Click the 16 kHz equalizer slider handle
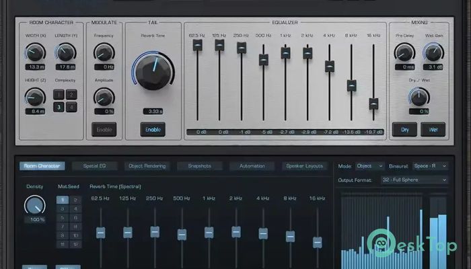The image size is (471, 269). coord(373,104)
